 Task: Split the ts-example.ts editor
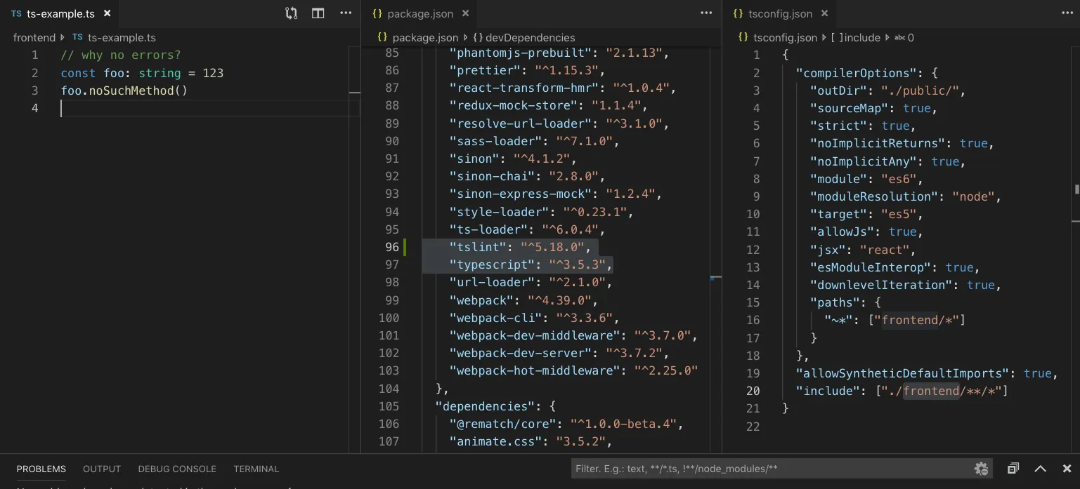coord(318,13)
